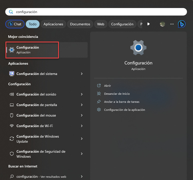Screen dimensions: 193x180
Task: Choose Desanclar de Inicio
Action: 117,94
